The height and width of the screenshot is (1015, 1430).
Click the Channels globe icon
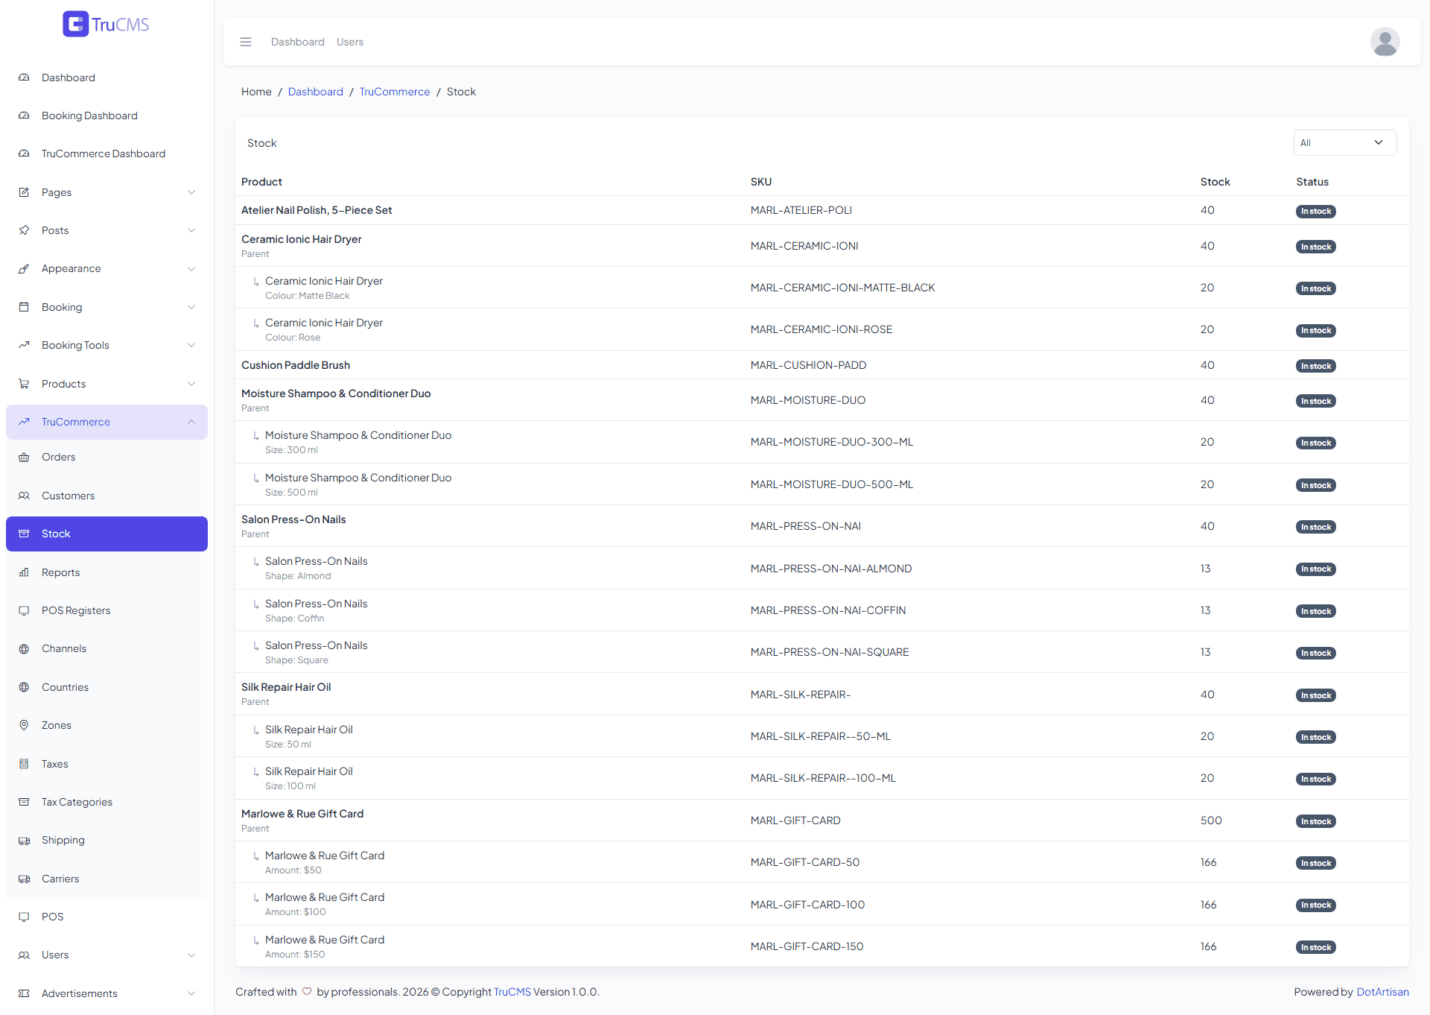24,649
